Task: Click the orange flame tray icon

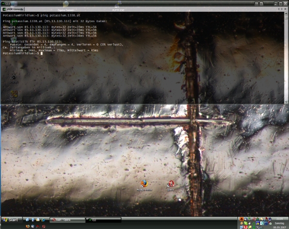Action: coord(242,219)
